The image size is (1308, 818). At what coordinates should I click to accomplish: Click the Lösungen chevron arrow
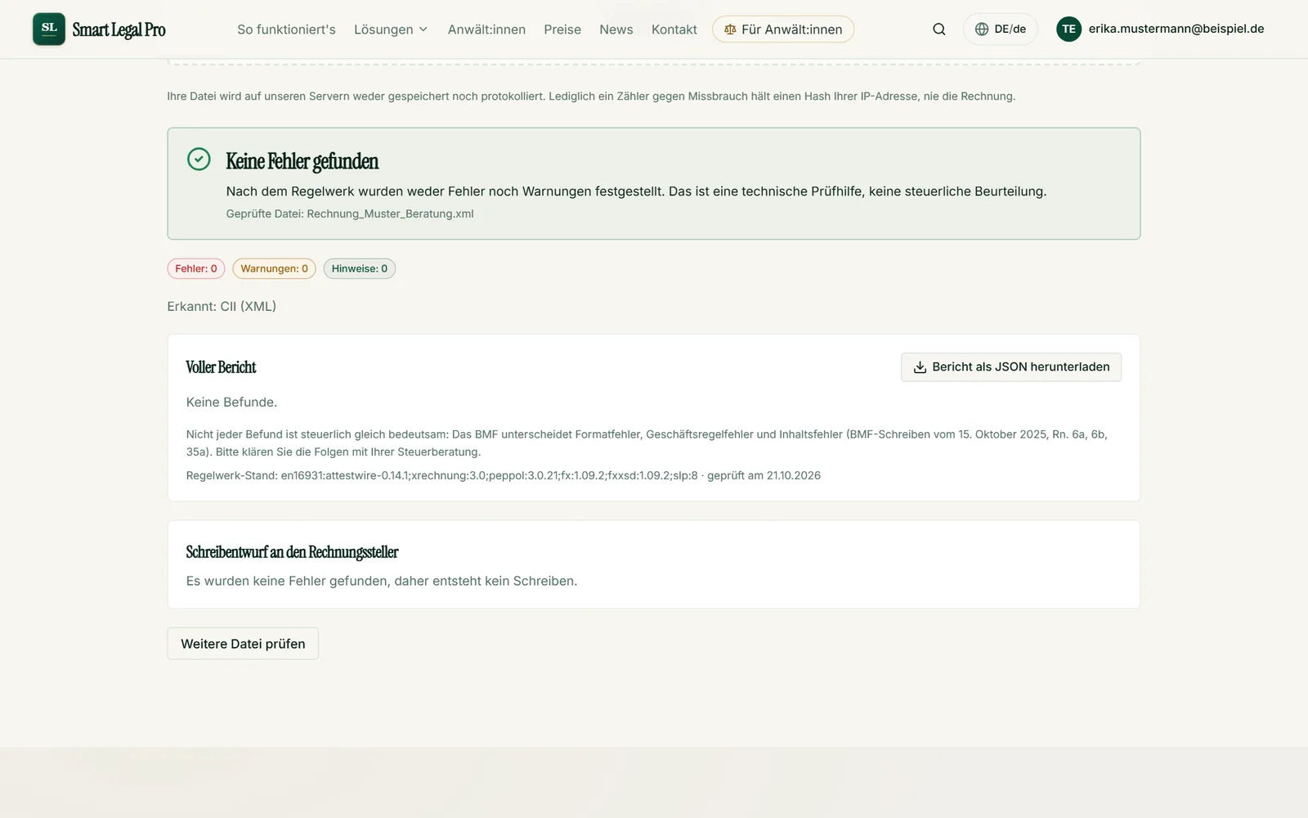(x=423, y=29)
